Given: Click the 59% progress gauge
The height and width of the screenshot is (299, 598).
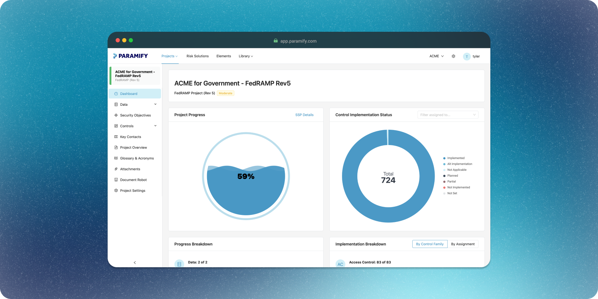Looking at the screenshot, I should pyautogui.click(x=246, y=176).
